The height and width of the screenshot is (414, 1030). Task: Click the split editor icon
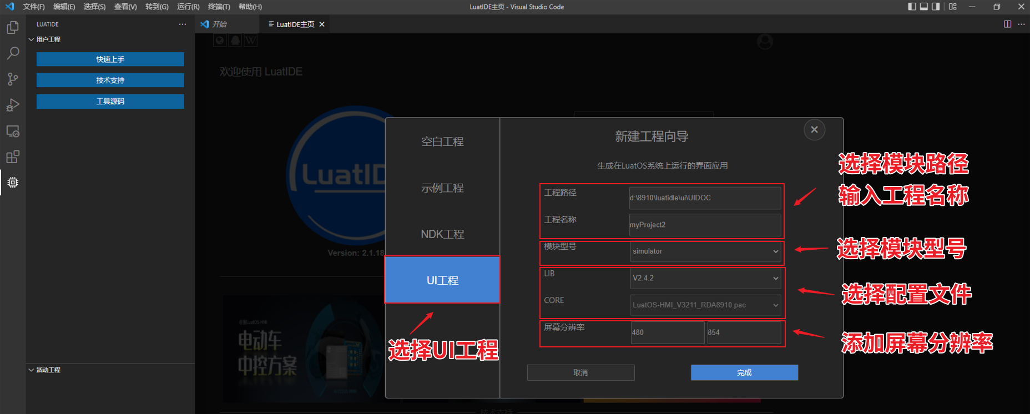(x=1007, y=24)
